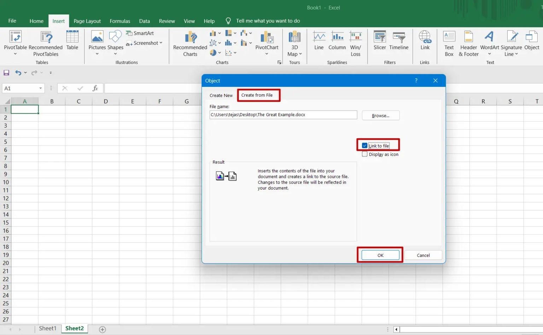
Task: Insert a 3D Map
Action: click(x=294, y=42)
